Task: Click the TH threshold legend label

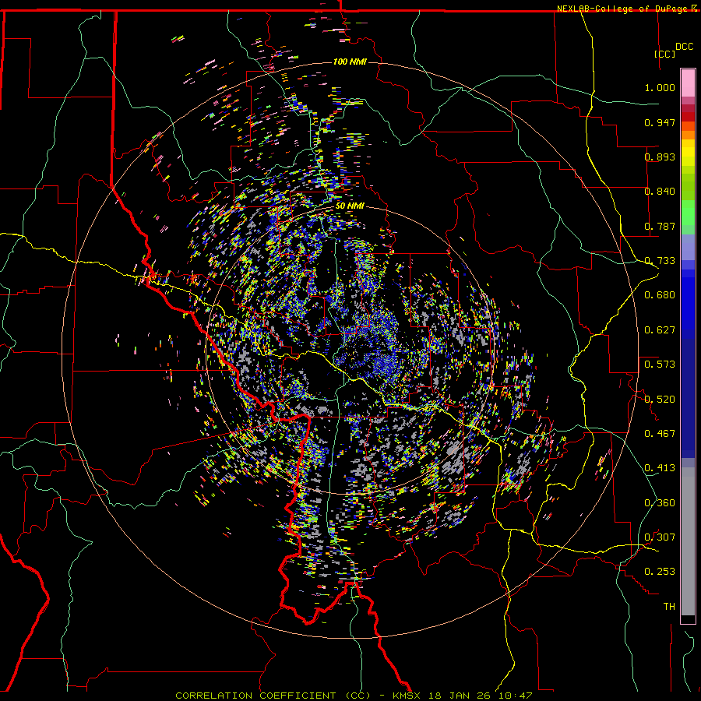Action: coord(669,607)
